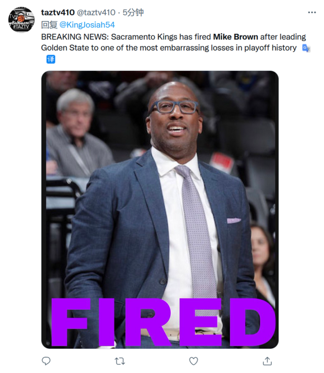Screen dimensions: 324x373
Task: Like the tweet with the heart icon
Action: pos(193,361)
